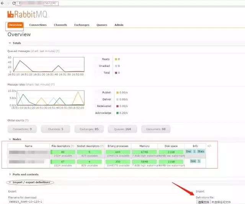This screenshot has height=204, width=245.
Task: Click the Disk space column header
Action: 171,146
